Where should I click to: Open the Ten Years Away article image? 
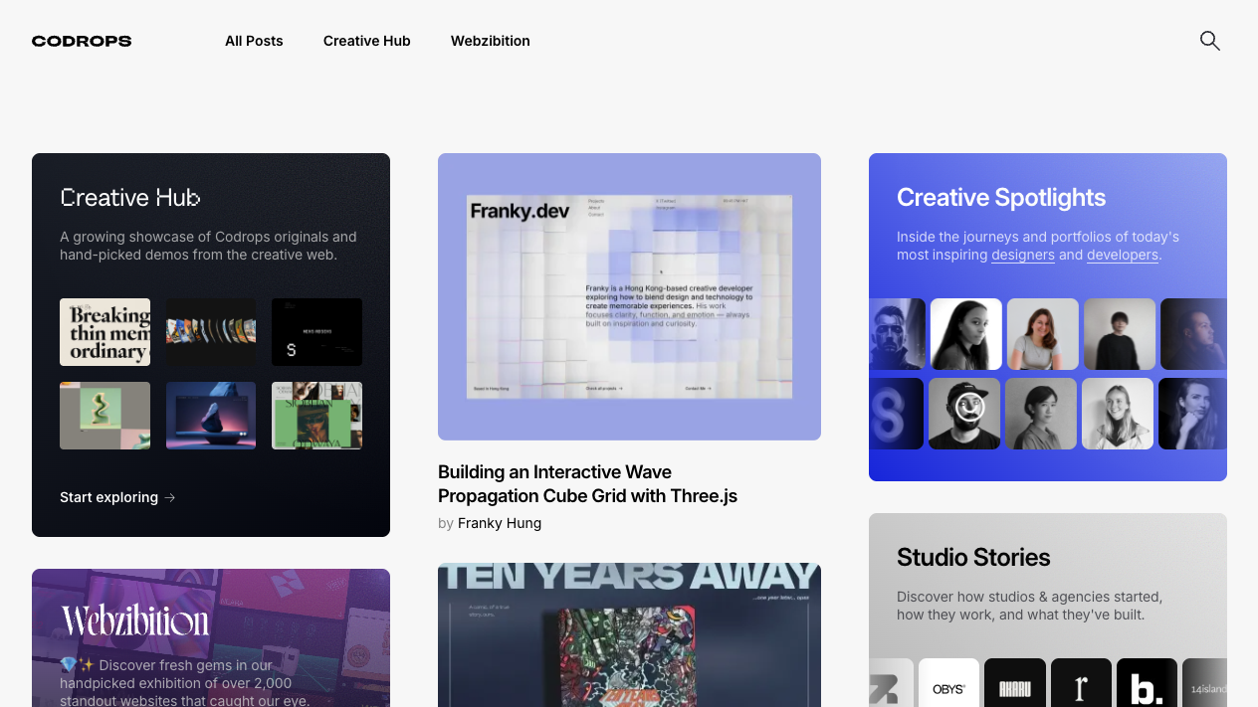[x=629, y=635]
